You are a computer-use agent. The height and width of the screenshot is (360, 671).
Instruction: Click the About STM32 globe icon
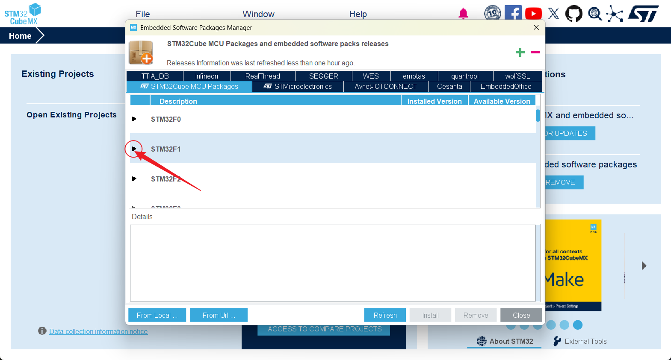pyautogui.click(x=482, y=341)
